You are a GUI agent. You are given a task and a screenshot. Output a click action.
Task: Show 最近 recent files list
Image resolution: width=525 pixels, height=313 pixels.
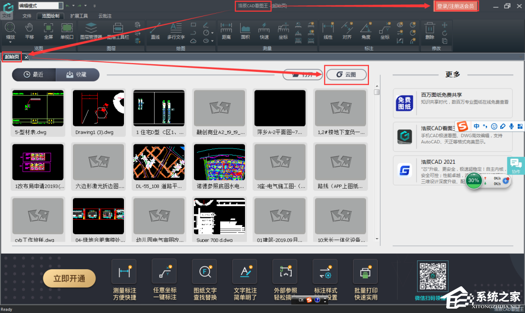(x=34, y=75)
